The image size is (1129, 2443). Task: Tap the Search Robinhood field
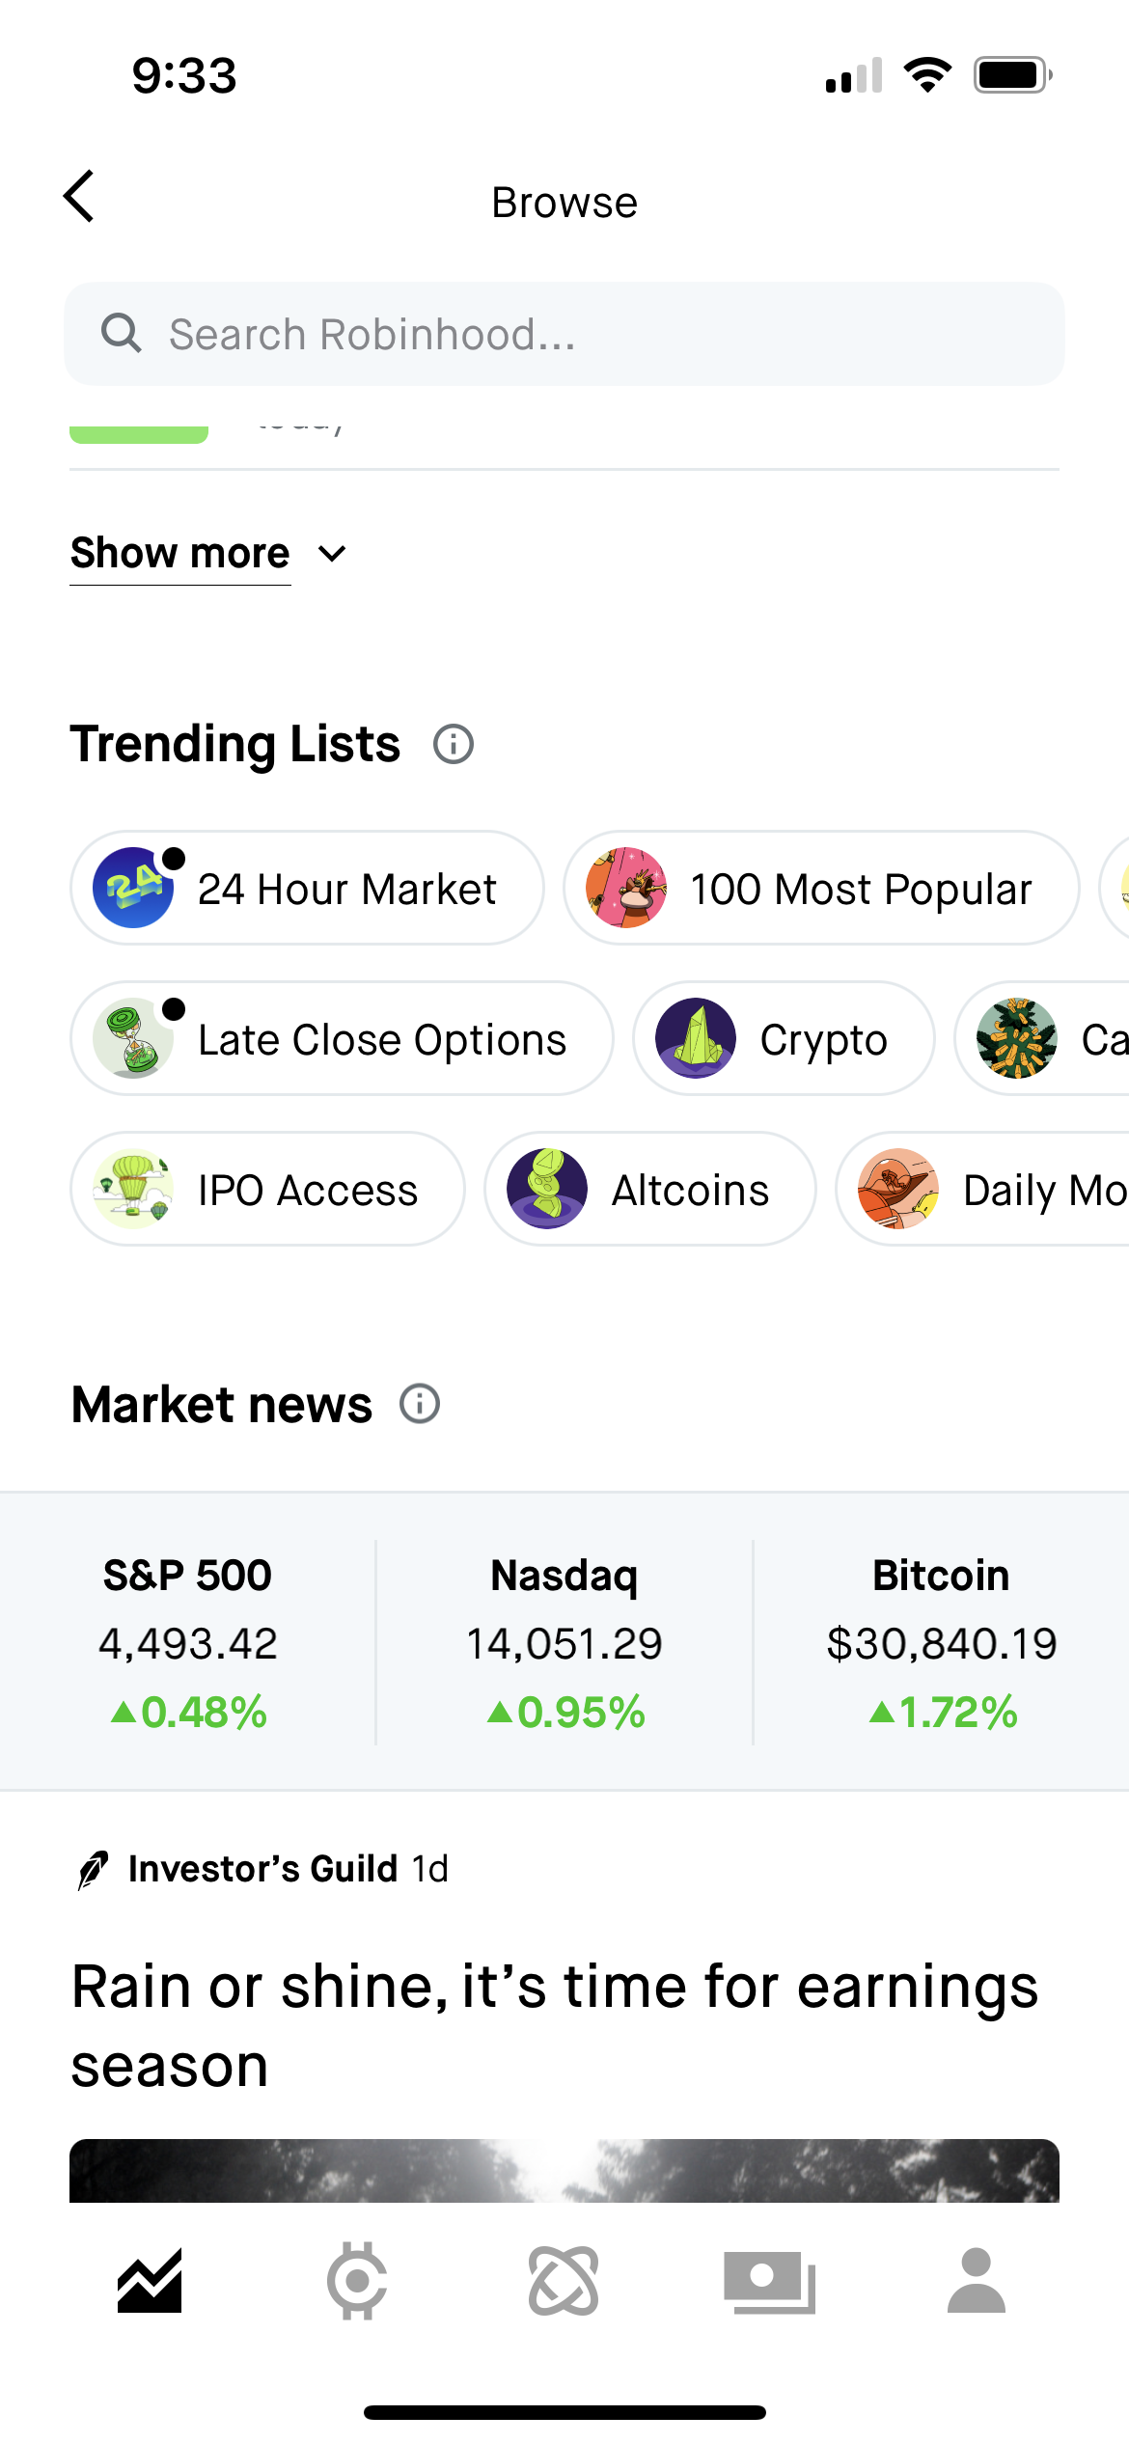(x=564, y=335)
